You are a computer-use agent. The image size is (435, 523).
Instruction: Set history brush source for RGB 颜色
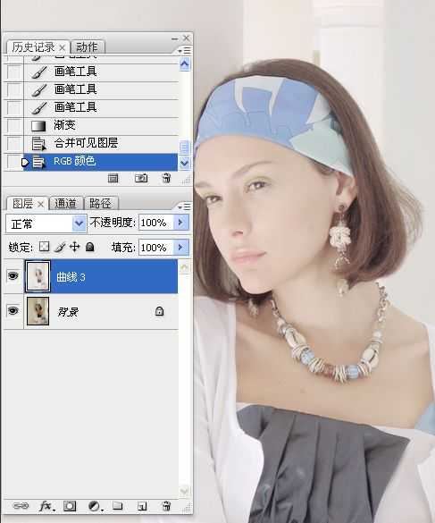[x=14, y=162]
